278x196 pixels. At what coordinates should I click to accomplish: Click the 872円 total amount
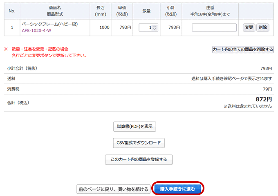263,99
